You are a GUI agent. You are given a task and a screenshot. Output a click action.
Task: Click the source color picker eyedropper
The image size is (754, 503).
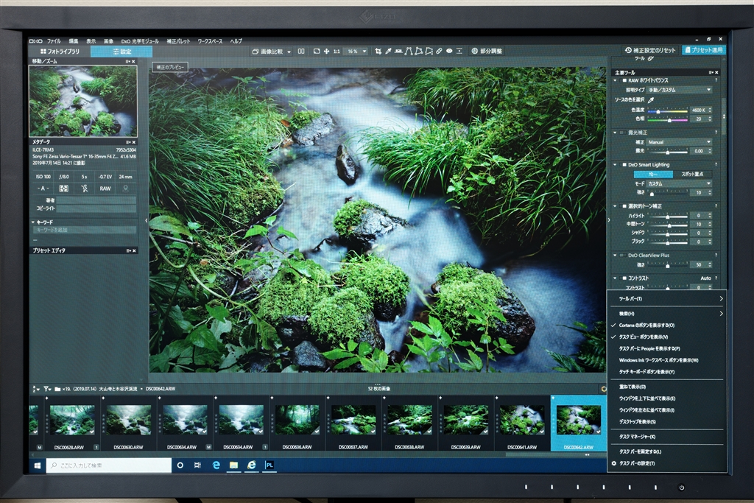click(x=651, y=99)
